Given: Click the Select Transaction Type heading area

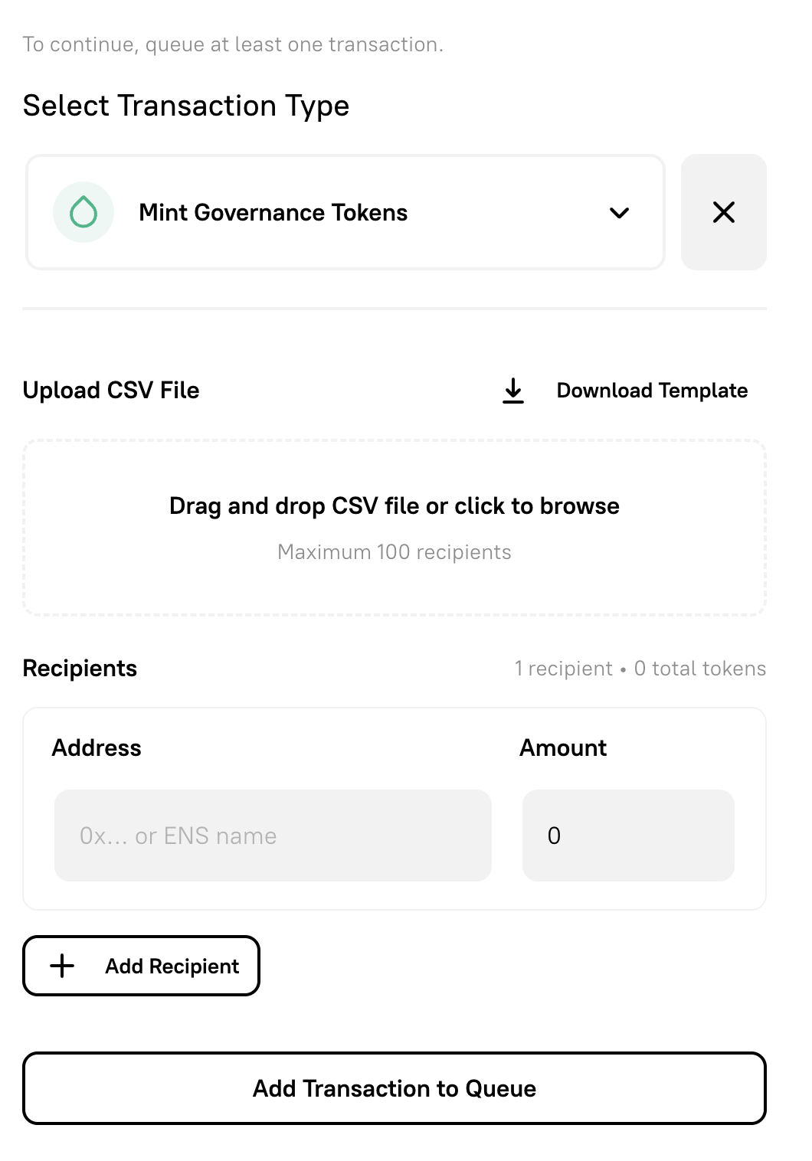Looking at the screenshot, I should [186, 105].
